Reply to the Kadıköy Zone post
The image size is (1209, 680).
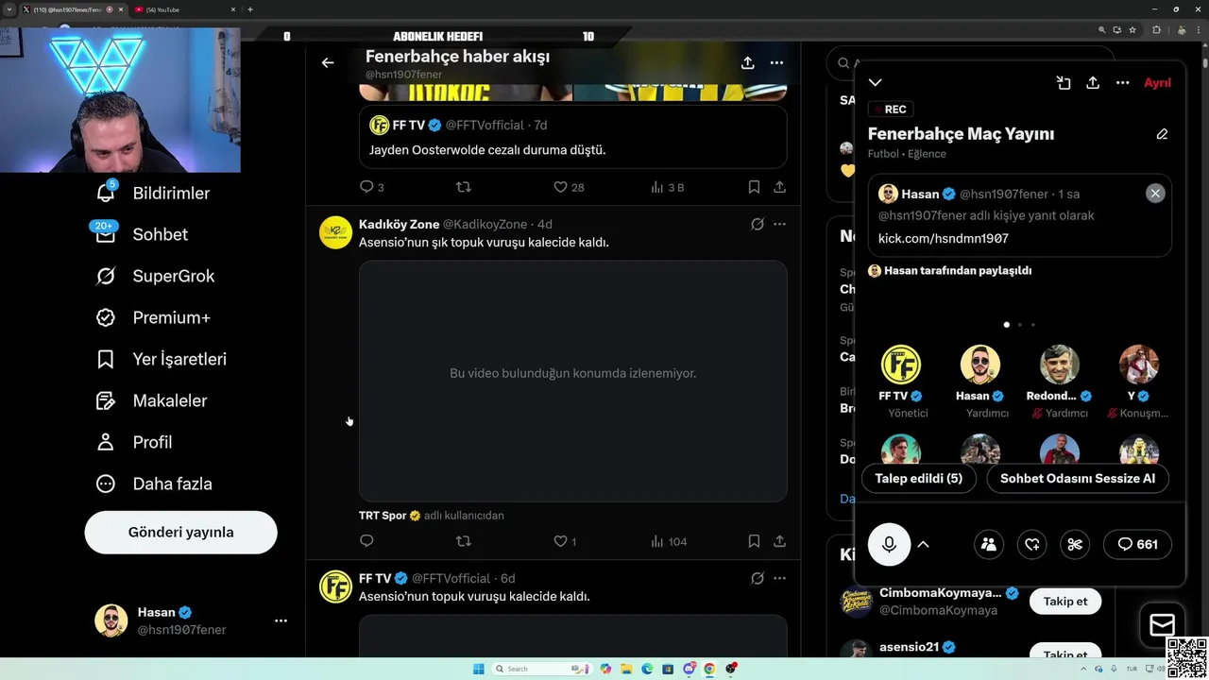[366, 541]
